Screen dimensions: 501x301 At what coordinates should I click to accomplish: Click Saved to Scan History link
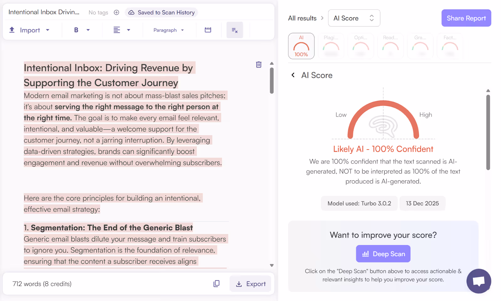pyautogui.click(x=162, y=13)
